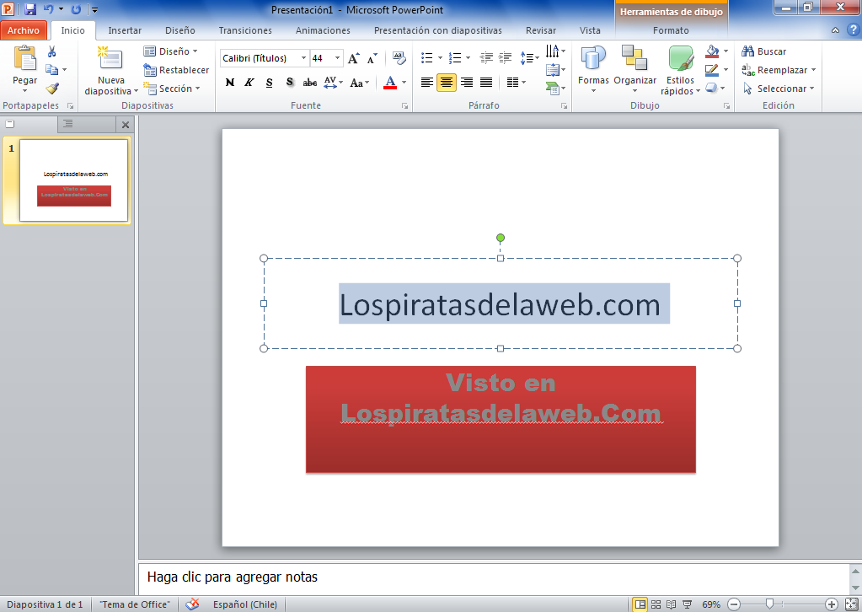The height and width of the screenshot is (612, 862).
Task: Decrease list indent level icon
Action: pyautogui.click(x=486, y=57)
